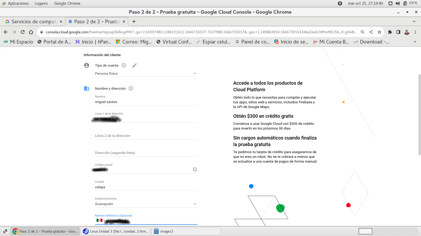This screenshot has width=421, height=236.
Task: Click the share icon in address bar
Action: 371,32
